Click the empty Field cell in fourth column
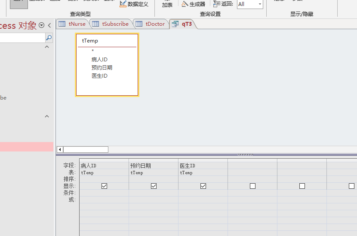The image size is (357, 236). point(252,166)
